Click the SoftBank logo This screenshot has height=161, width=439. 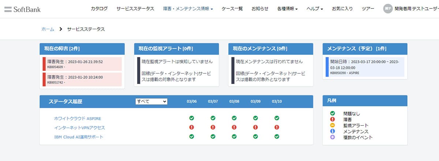click(22, 9)
